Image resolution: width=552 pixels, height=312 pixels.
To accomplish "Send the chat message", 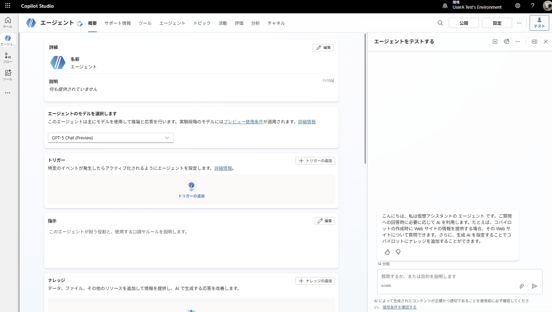I will (x=535, y=286).
